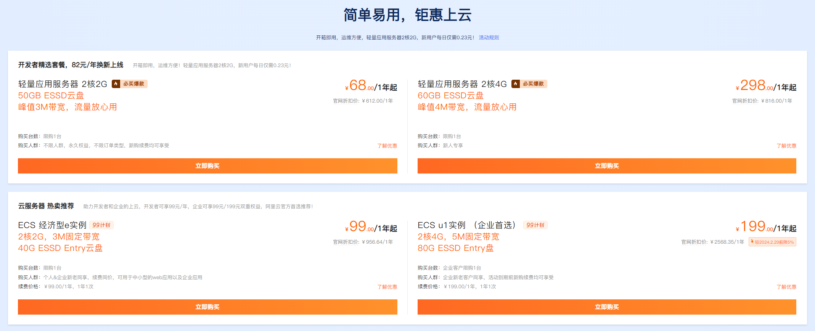Select the 轻量应用服务器 2核2G title
This screenshot has width=815, height=331.
coord(63,84)
